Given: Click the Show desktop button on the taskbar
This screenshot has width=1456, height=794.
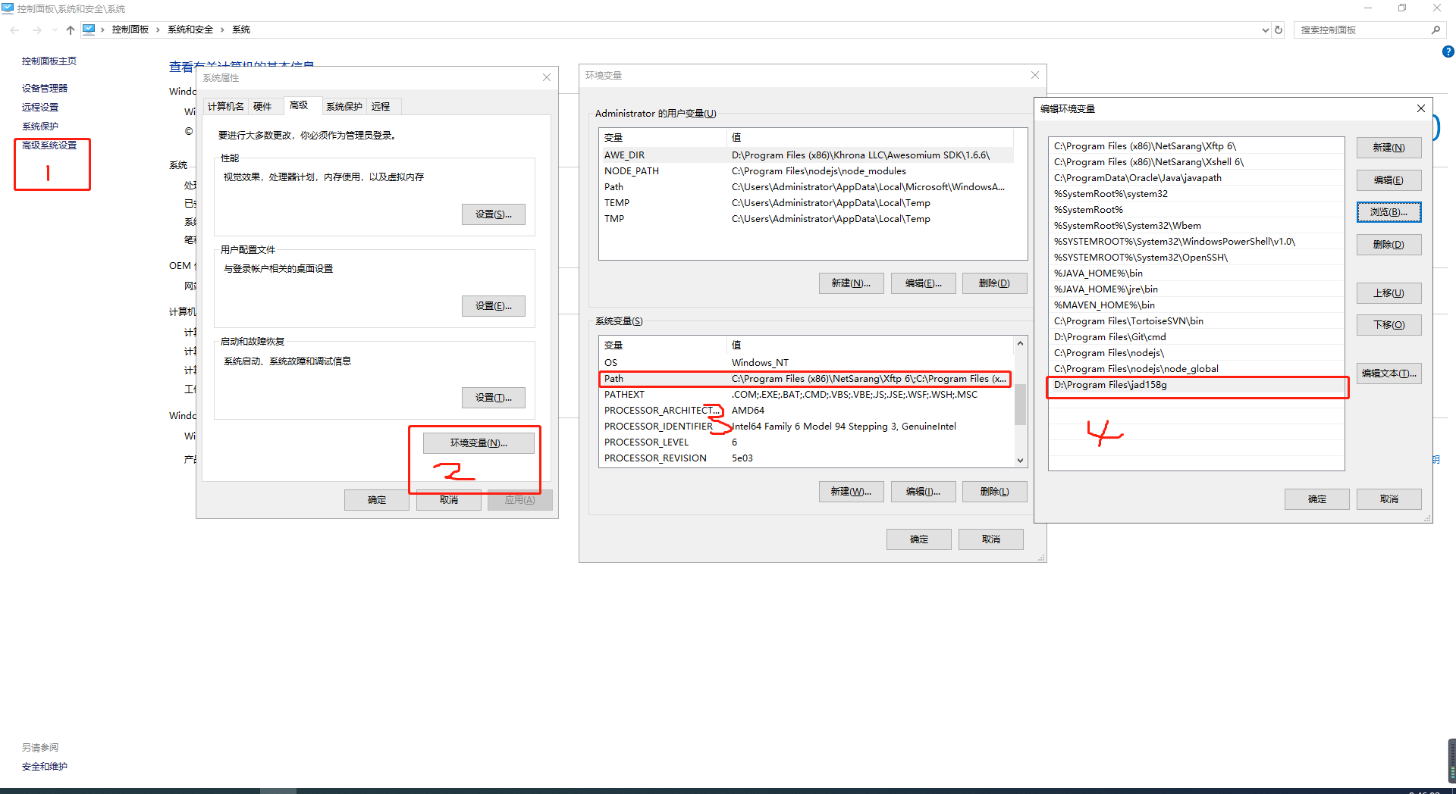Looking at the screenshot, I should click(1453, 788).
